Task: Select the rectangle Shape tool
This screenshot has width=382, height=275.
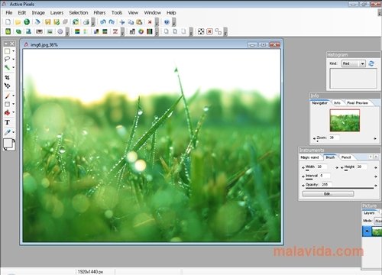Action: (8, 104)
